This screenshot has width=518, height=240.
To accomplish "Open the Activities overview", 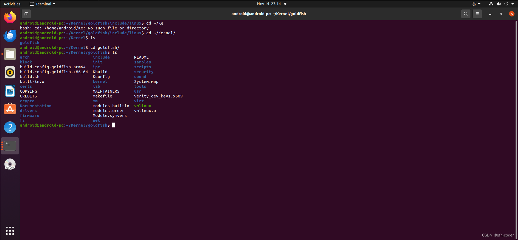I will click(12, 4).
